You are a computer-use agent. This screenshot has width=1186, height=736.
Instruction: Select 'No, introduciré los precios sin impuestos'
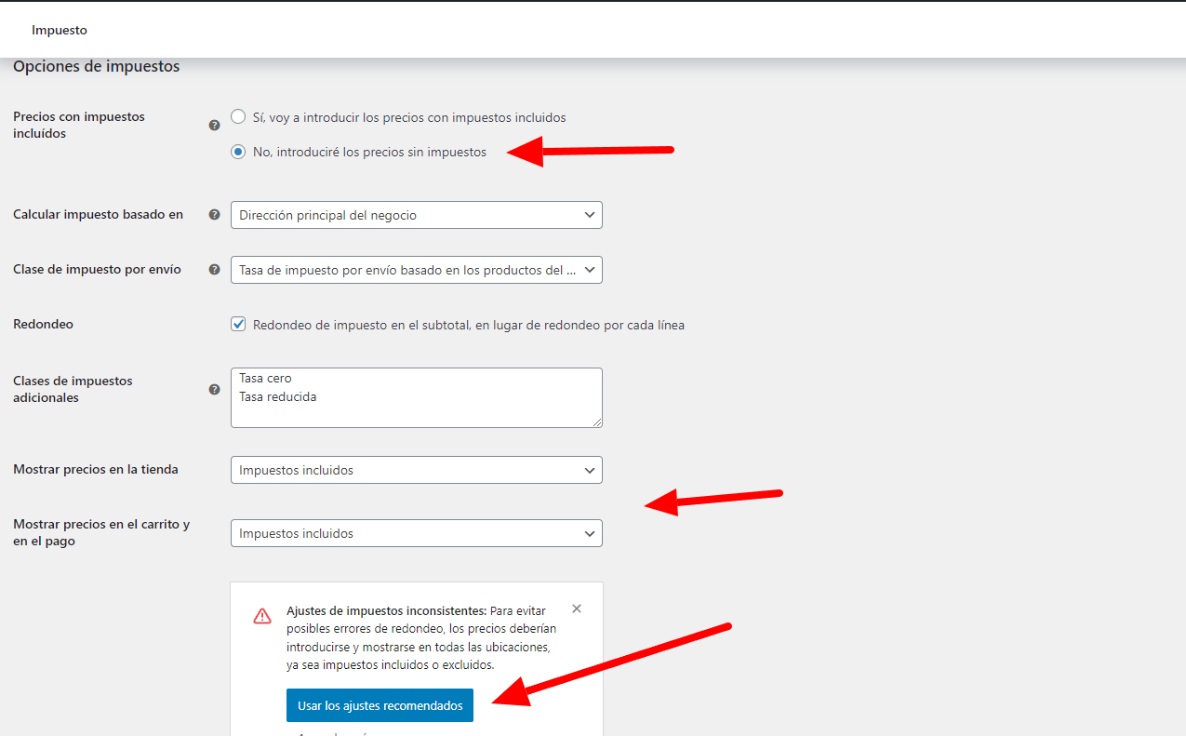coord(238,152)
